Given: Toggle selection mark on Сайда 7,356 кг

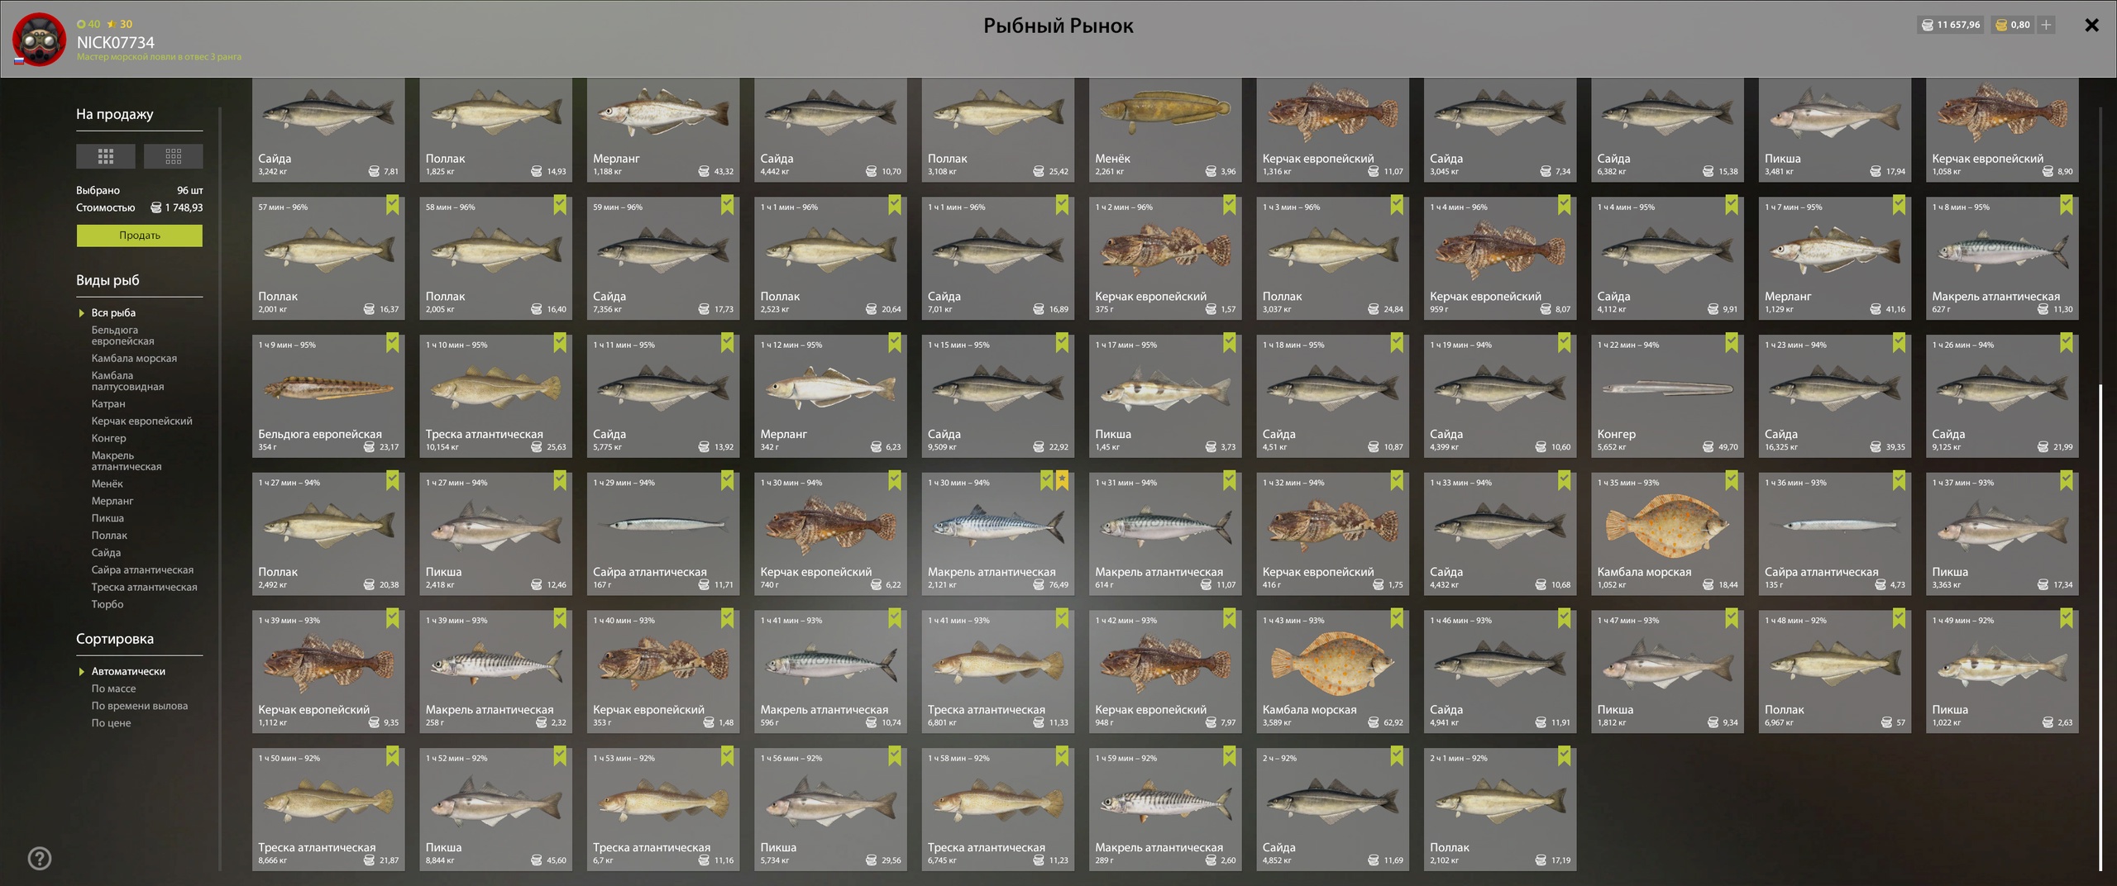Looking at the screenshot, I should (728, 205).
